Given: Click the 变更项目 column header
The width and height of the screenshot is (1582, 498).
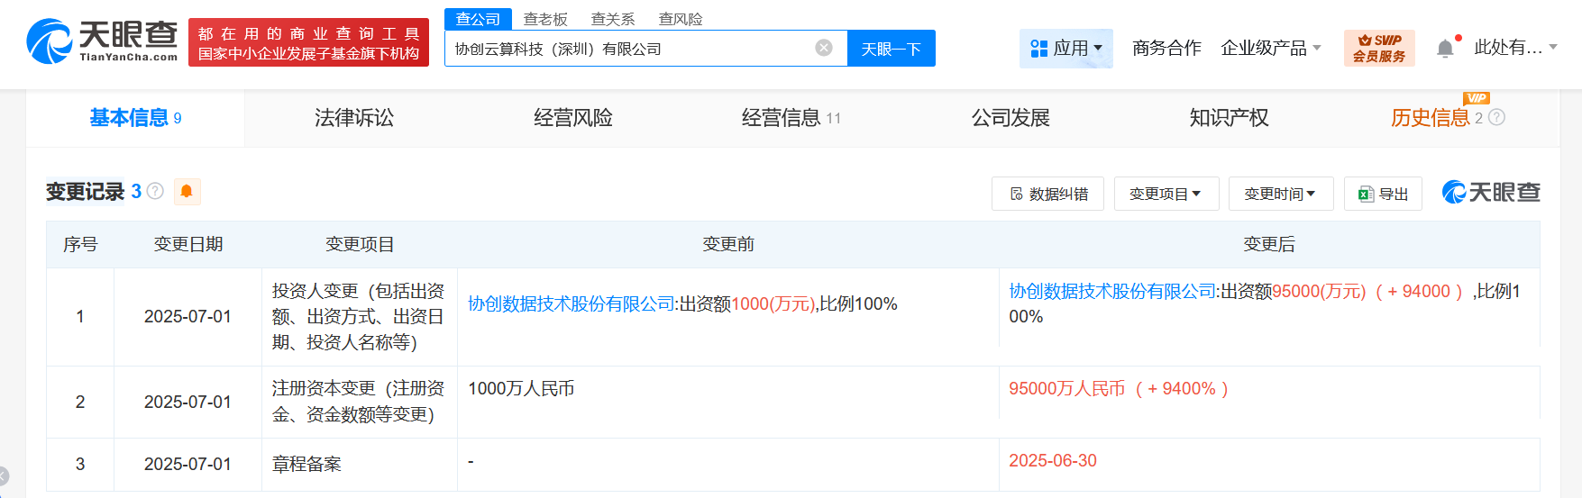Looking at the screenshot, I should [x=360, y=244].
